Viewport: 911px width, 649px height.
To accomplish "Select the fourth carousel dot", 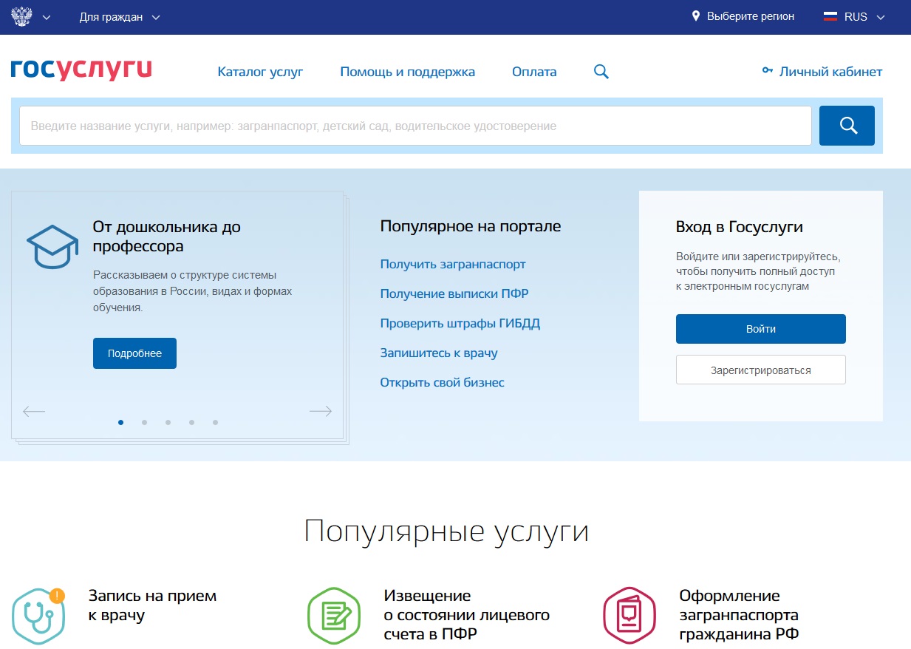I will coord(191,422).
